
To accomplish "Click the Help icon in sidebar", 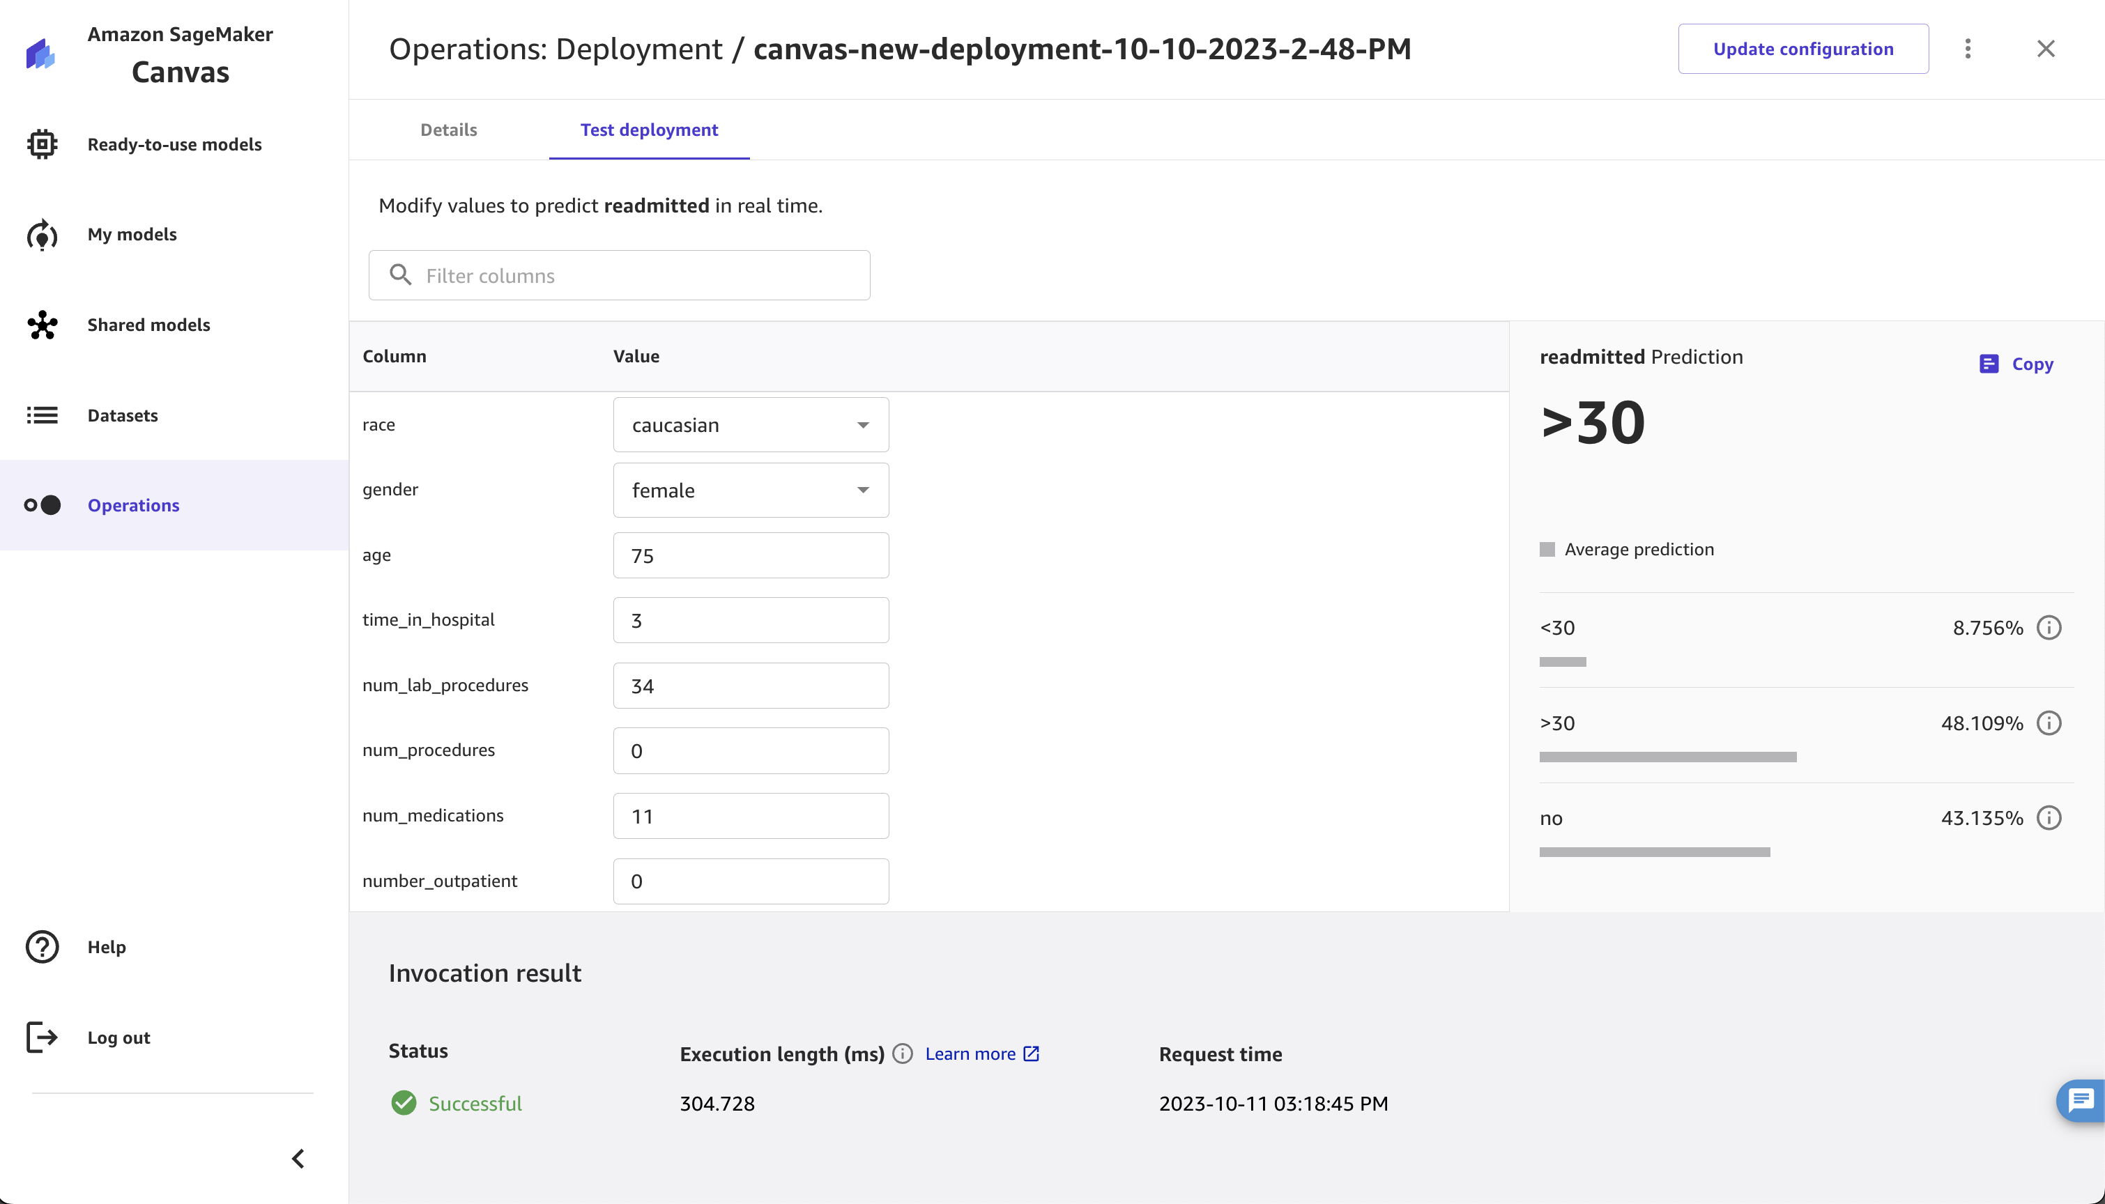I will (x=42, y=947).
